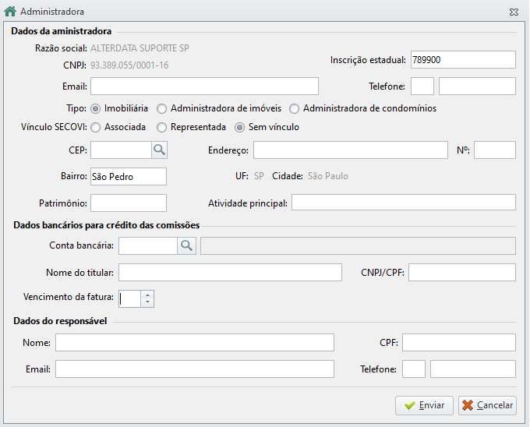Viewport: 530px width, 427px height.
Task: Focus the Bairro field containing São Pedro
Action: click(x=129, y=176)
